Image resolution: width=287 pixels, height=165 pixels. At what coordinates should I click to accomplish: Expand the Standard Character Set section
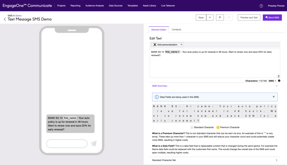coord(277,160)
